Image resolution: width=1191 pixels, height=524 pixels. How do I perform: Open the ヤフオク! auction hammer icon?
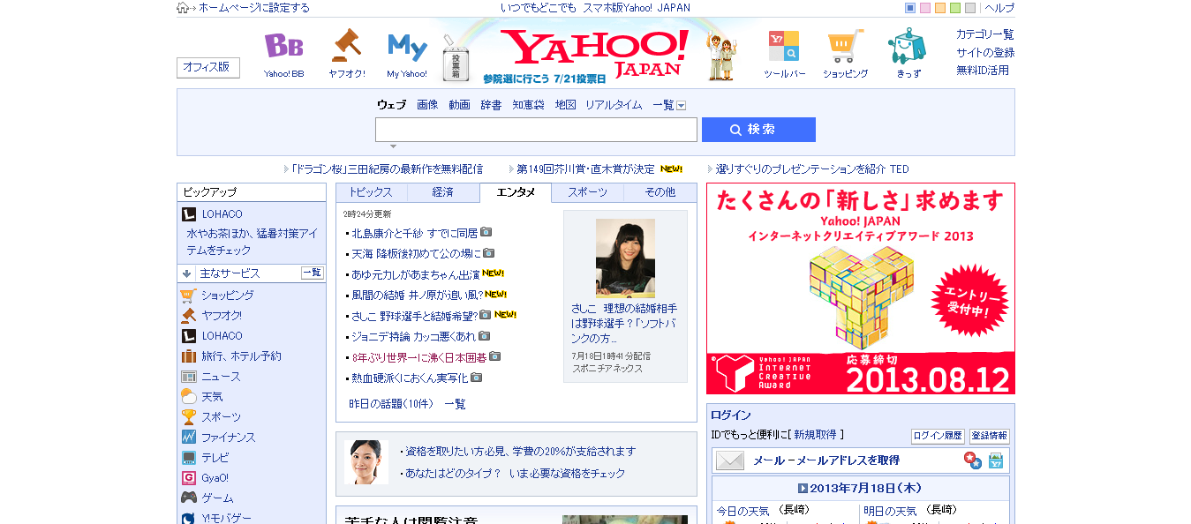pyautogui.click(x=346, y=44)
